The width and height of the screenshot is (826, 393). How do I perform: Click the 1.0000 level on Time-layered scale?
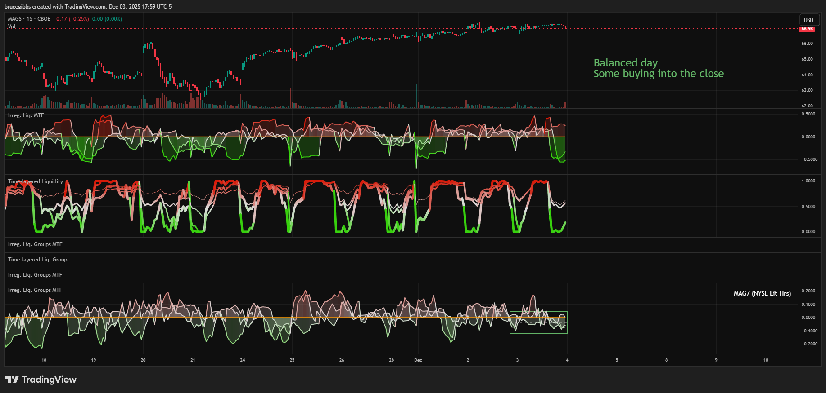(808, 181)
